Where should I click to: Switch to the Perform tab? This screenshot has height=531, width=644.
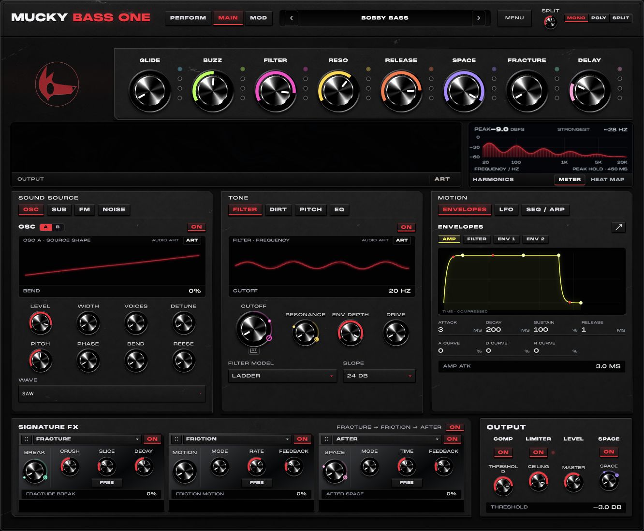click(x=188, y=18)
